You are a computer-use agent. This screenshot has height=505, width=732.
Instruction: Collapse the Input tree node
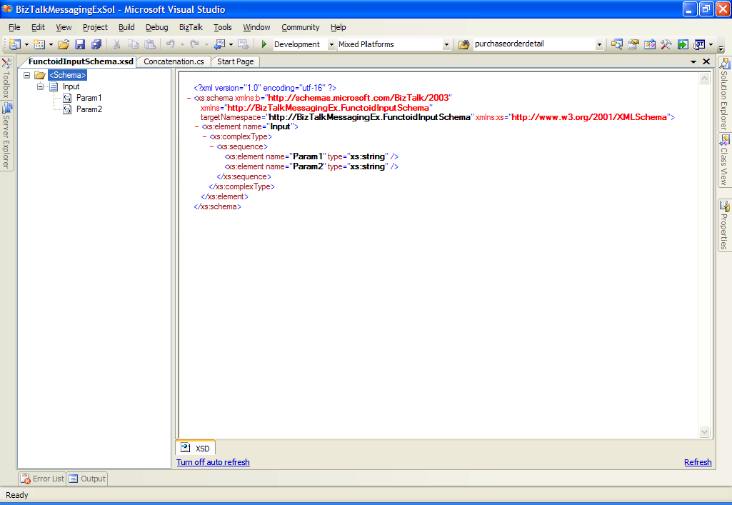click(x=41, y=86)
